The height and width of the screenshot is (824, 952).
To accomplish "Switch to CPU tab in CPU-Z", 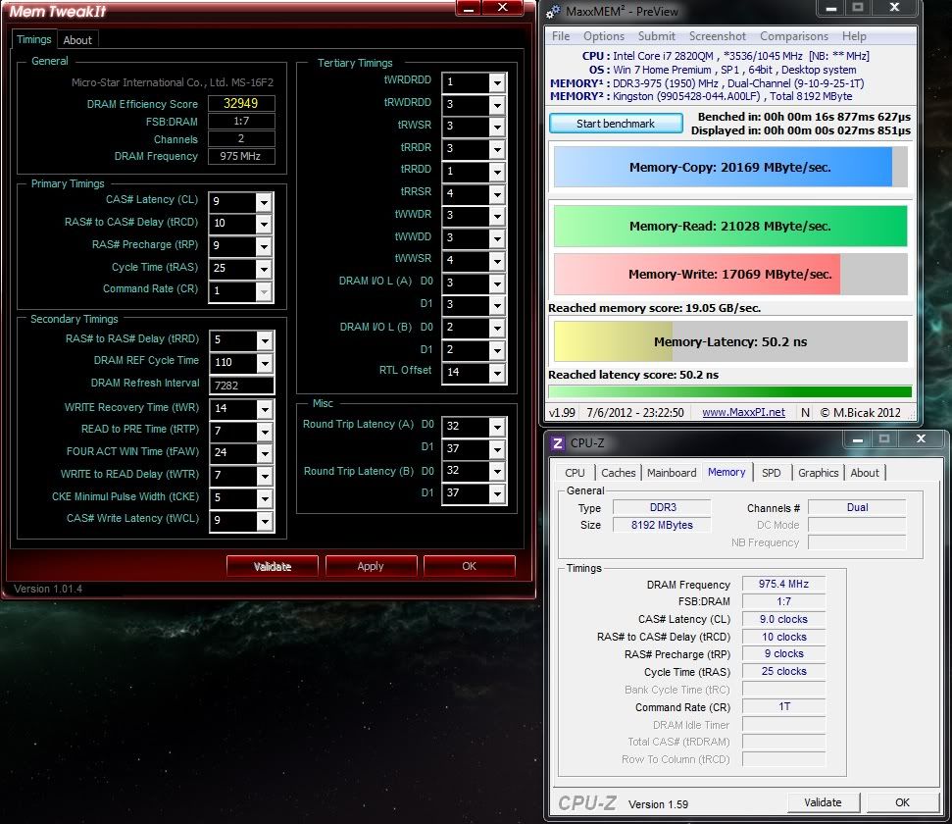I will 575,473.
